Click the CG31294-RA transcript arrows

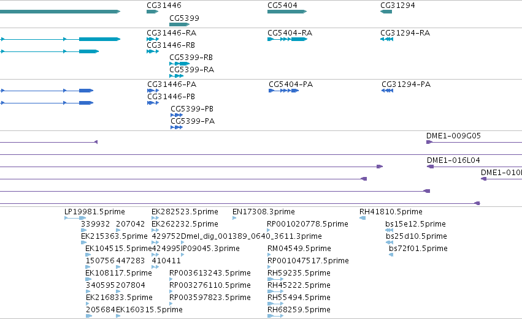point(386,39)
